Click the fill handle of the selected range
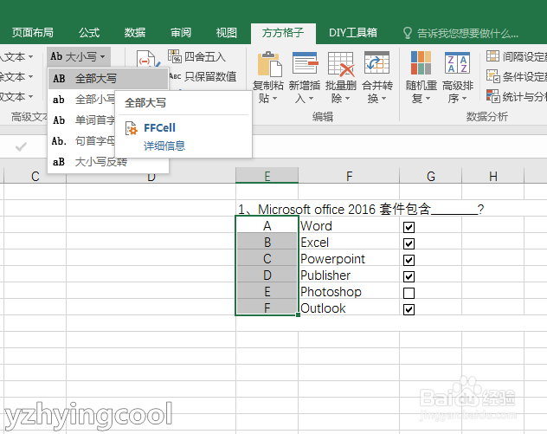 coord(298,315)
